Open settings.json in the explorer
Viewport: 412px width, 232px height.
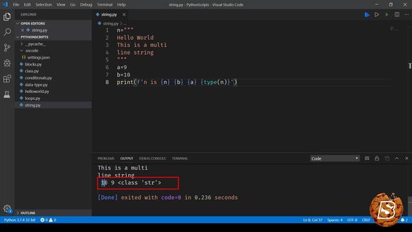click(39, 57)
